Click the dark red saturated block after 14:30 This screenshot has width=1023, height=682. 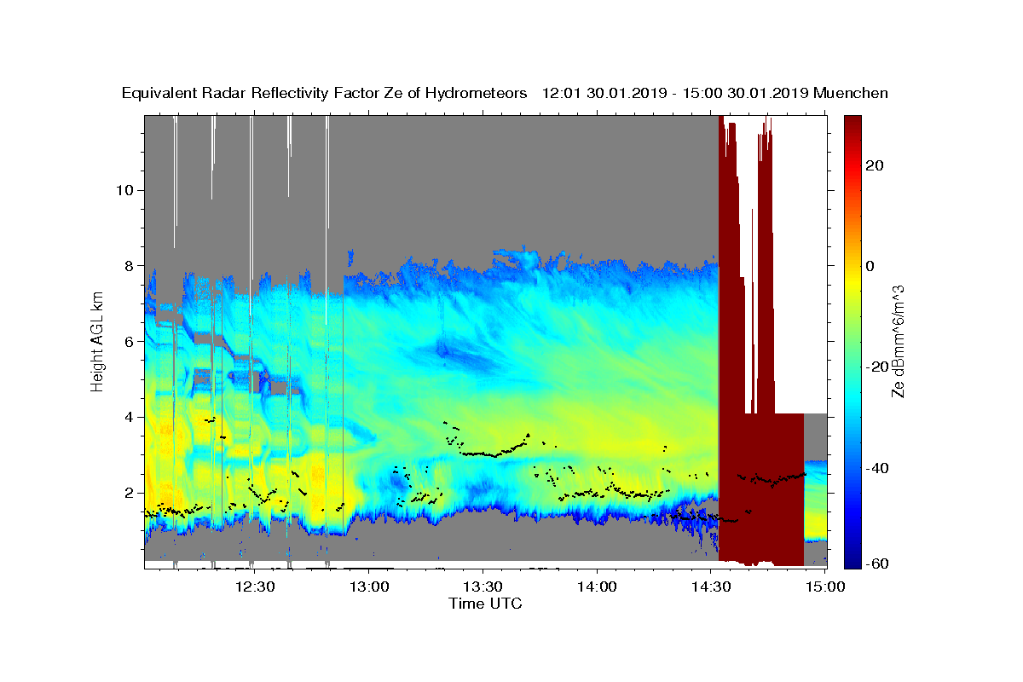click(761, 490)
